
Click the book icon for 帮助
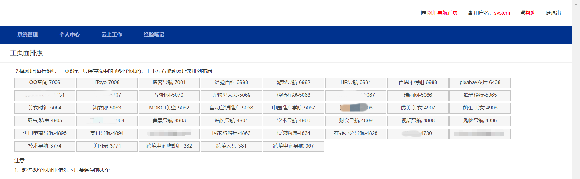click(522, 13)
